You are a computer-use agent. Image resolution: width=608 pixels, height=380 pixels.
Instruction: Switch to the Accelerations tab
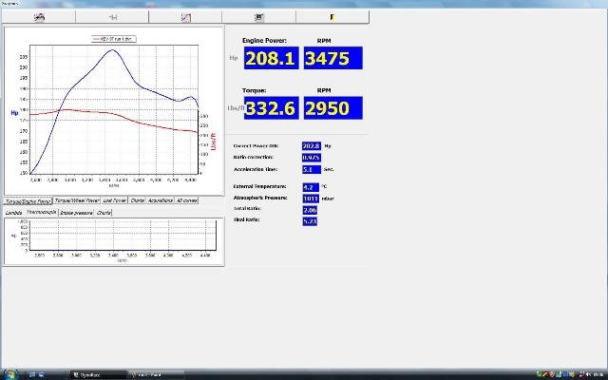[161, 200]
